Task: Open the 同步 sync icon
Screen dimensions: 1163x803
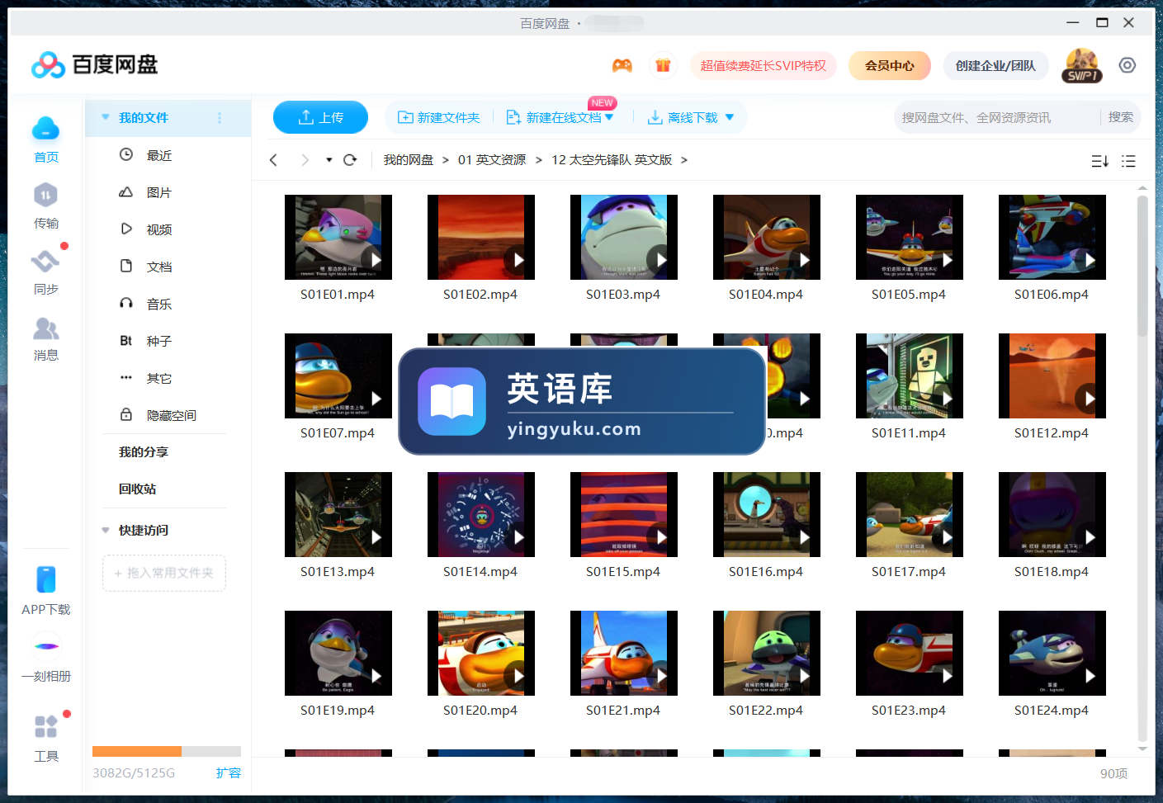Action: 45,262
